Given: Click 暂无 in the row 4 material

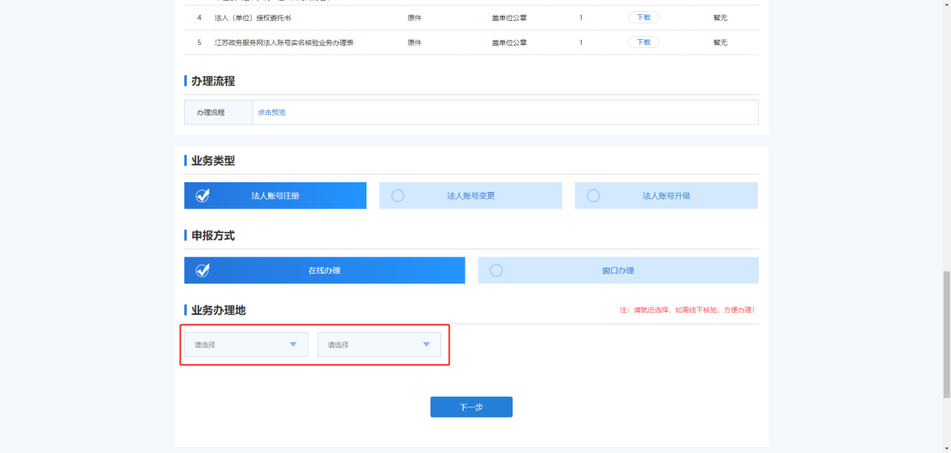Looking at the screenshot, I should (x=720, y=17).
